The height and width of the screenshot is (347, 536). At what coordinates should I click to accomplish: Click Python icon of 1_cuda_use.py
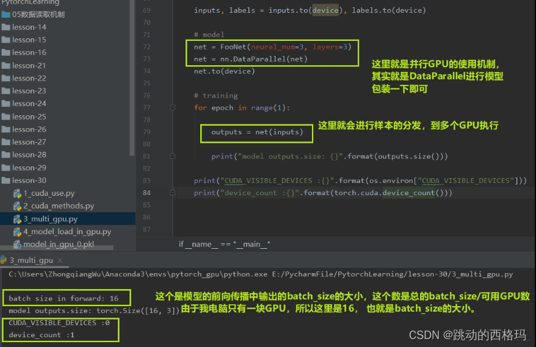click(17, 194)
